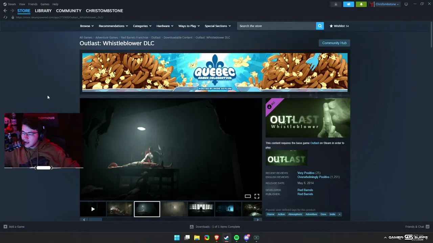Open the Games menu

click(45, 4)
